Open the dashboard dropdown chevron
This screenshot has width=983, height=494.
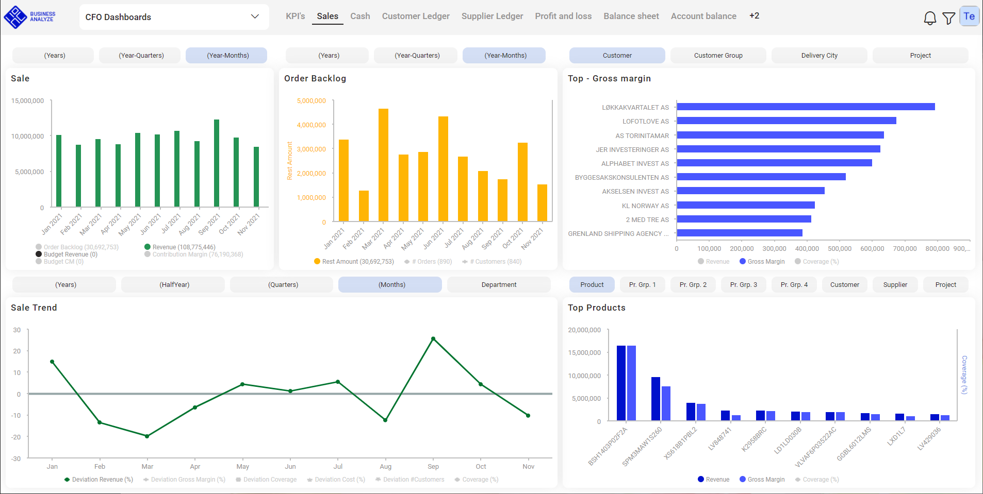pos(254,16)
